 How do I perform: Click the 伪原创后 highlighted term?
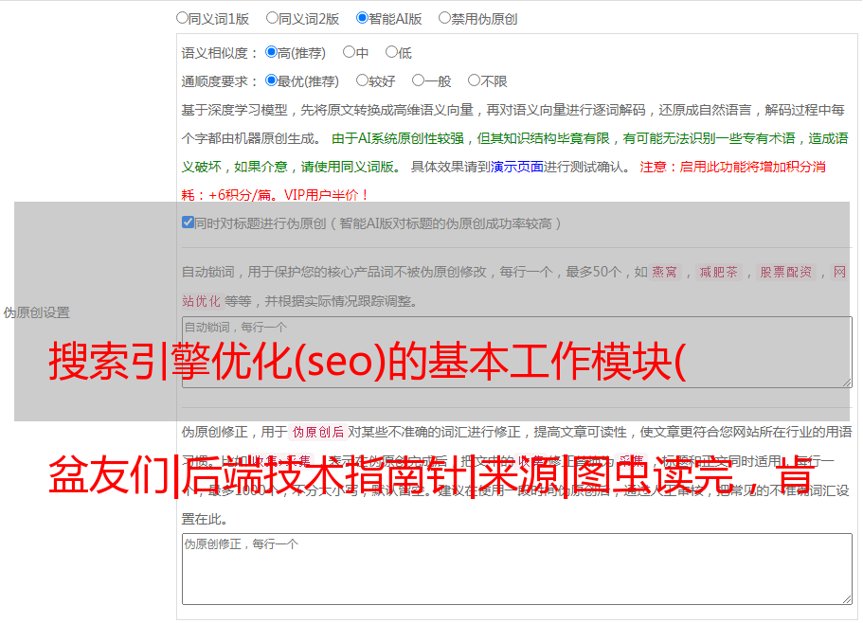318,432
